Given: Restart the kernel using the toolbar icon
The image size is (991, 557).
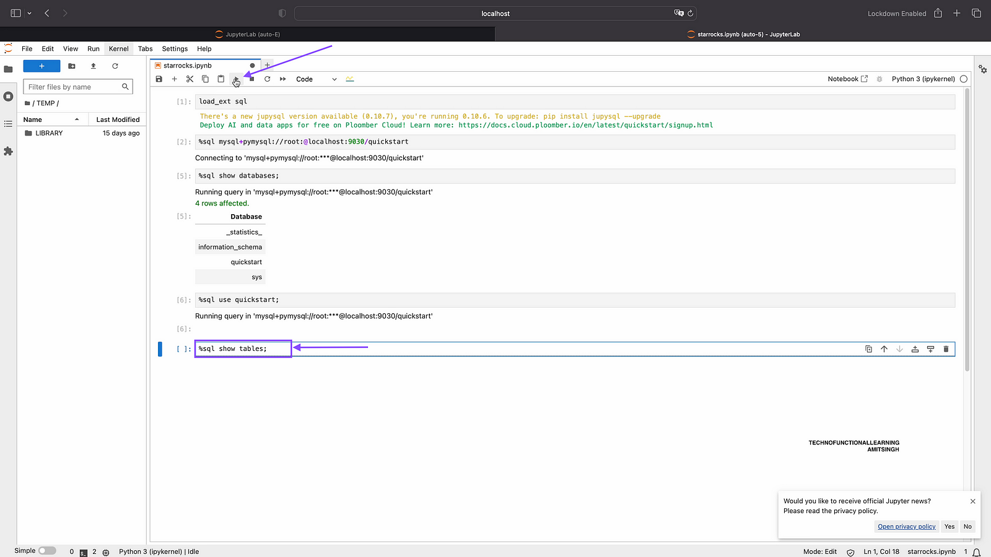Looking at the screenshot, I should tap(268, 79).
